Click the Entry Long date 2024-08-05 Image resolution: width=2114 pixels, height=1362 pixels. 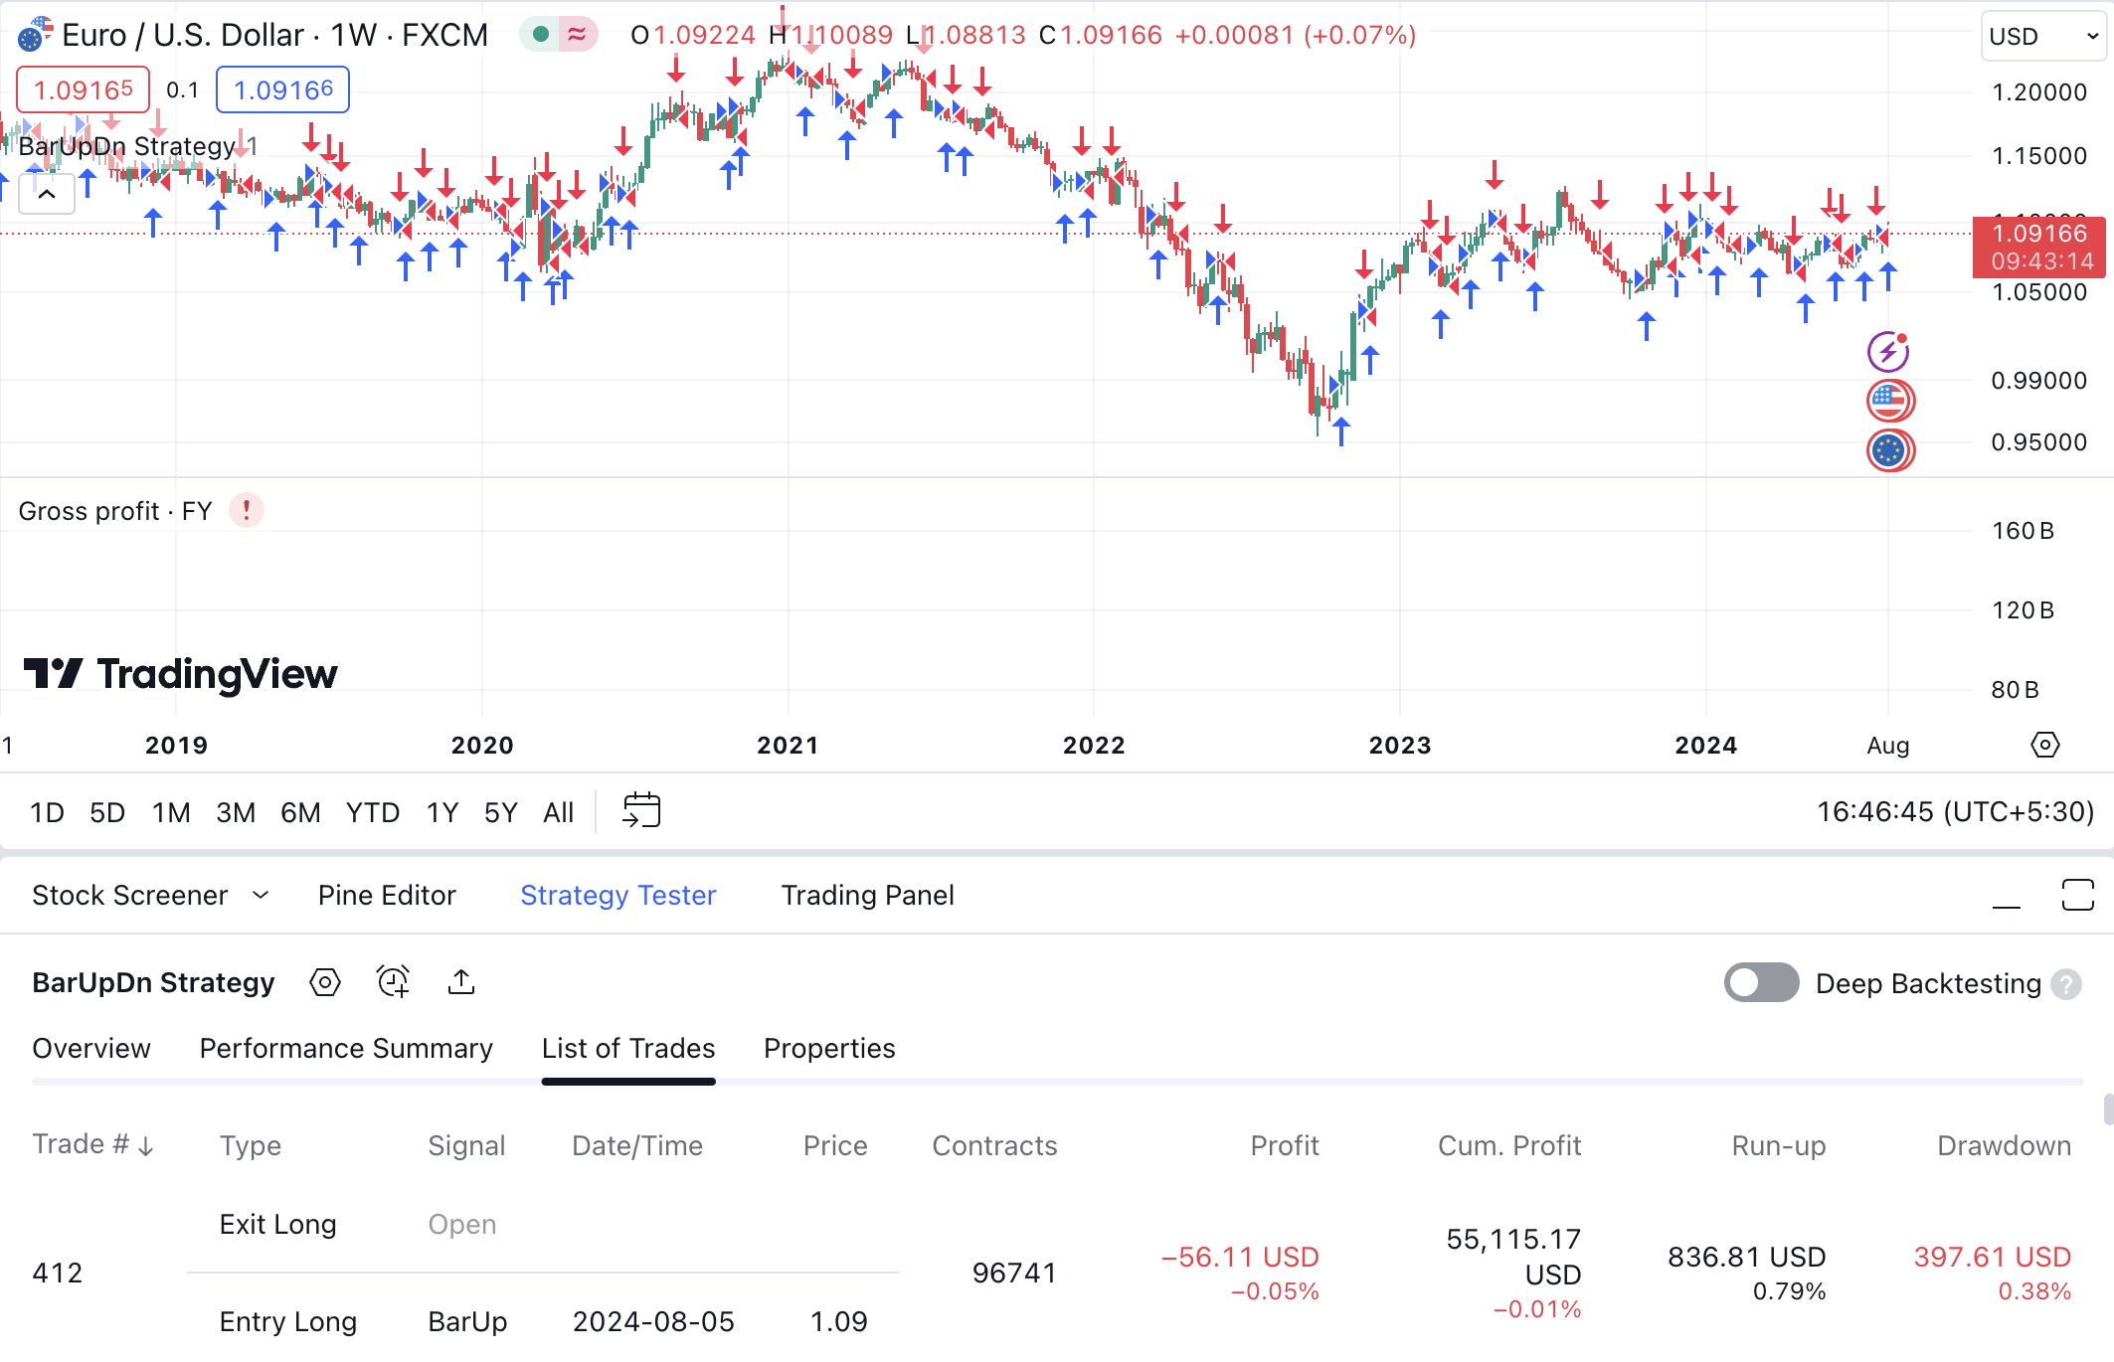click(653, 1321)
